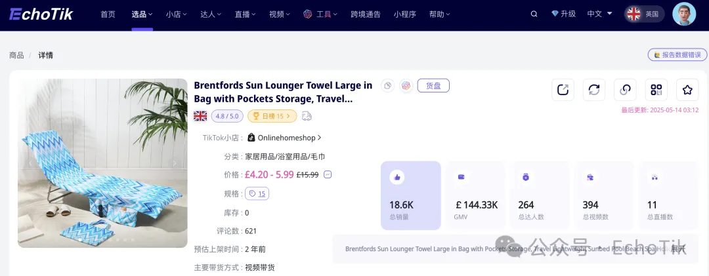Click the AI swirl icon beside title

pos(406,85)
